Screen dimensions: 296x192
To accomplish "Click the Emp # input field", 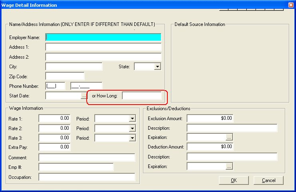I will (76, 167).
